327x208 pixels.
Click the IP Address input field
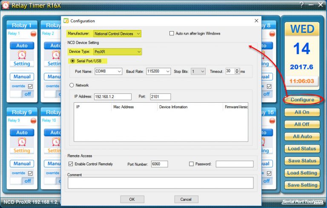click(112, 97)
